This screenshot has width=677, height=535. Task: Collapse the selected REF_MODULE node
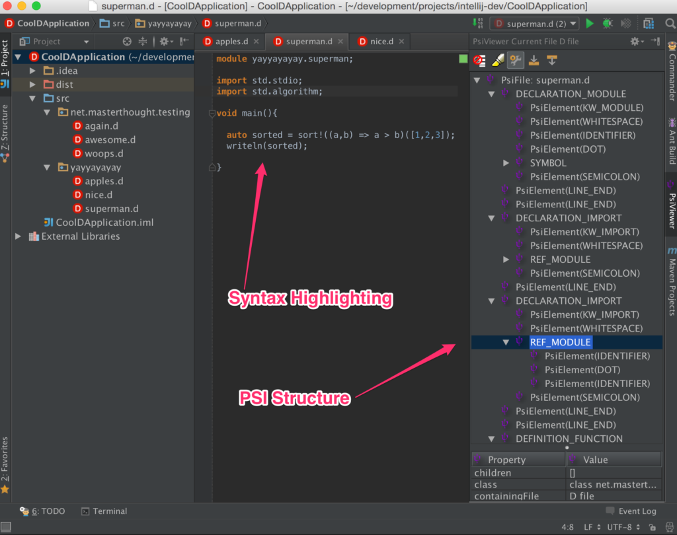pyautogui.click(x=506, y=342)
